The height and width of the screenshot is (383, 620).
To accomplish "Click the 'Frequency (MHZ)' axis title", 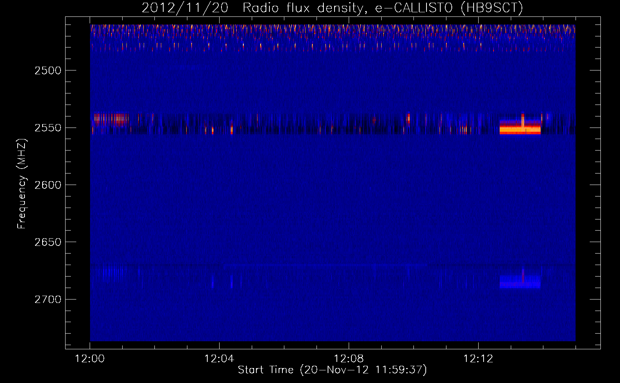I will tap(22, 184).
